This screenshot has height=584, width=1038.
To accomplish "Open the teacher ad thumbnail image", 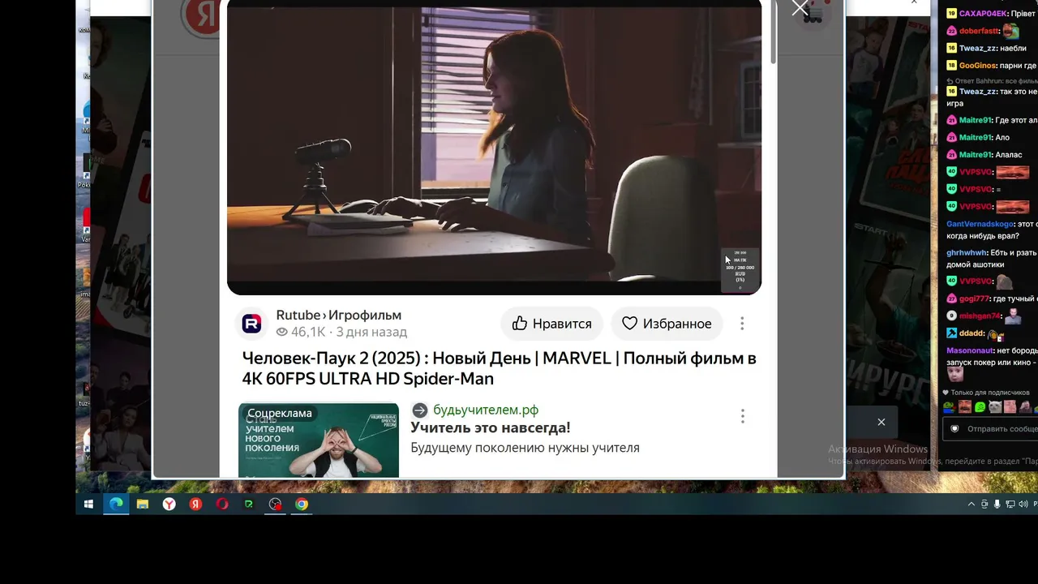I will (x=319, y=440).
